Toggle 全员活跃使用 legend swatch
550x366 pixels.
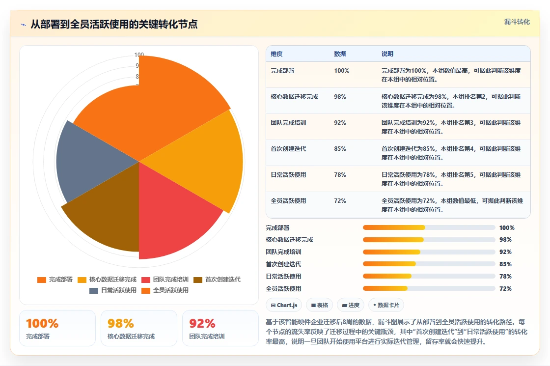(x=145, y=290)
